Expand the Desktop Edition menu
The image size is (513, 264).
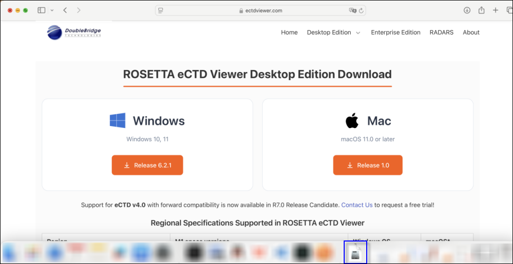(x=333, y=32)
